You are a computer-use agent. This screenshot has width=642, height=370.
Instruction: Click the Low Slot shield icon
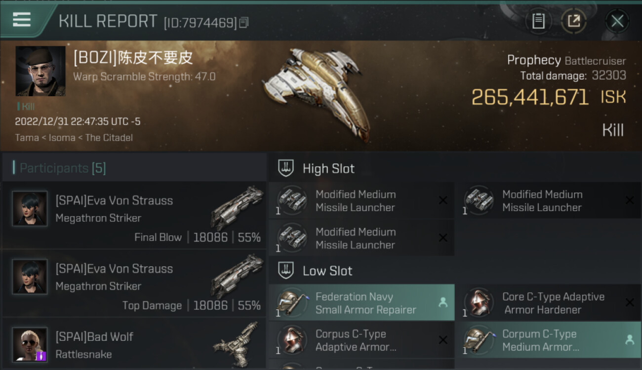point(286,270)
